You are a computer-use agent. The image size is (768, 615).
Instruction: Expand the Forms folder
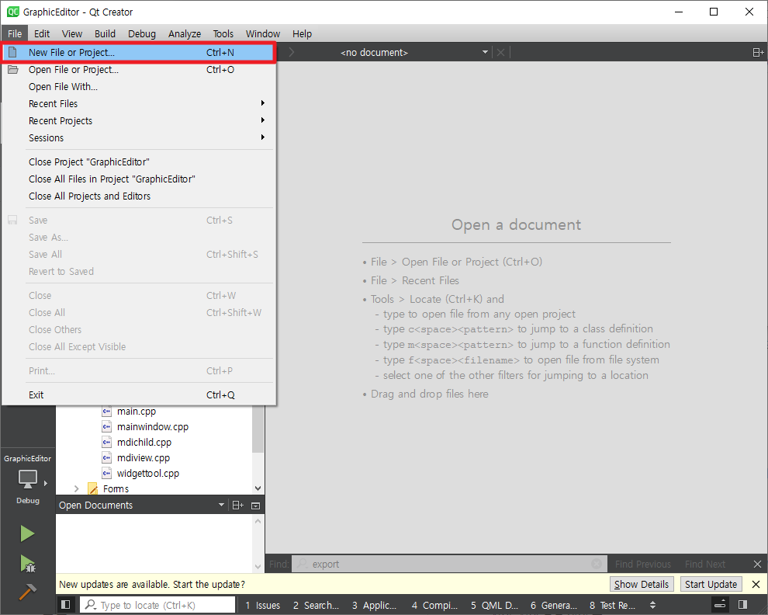tap(76, 489)
